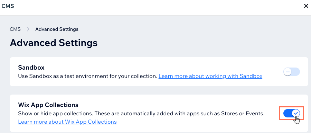The height and width of the screenshot is (133, 311).
Task: Close the CMS panel with the X
Action: [x=306, y=6]
